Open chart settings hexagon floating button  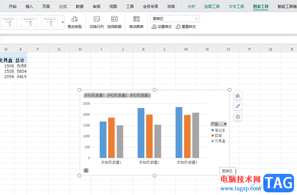(238, 117)
